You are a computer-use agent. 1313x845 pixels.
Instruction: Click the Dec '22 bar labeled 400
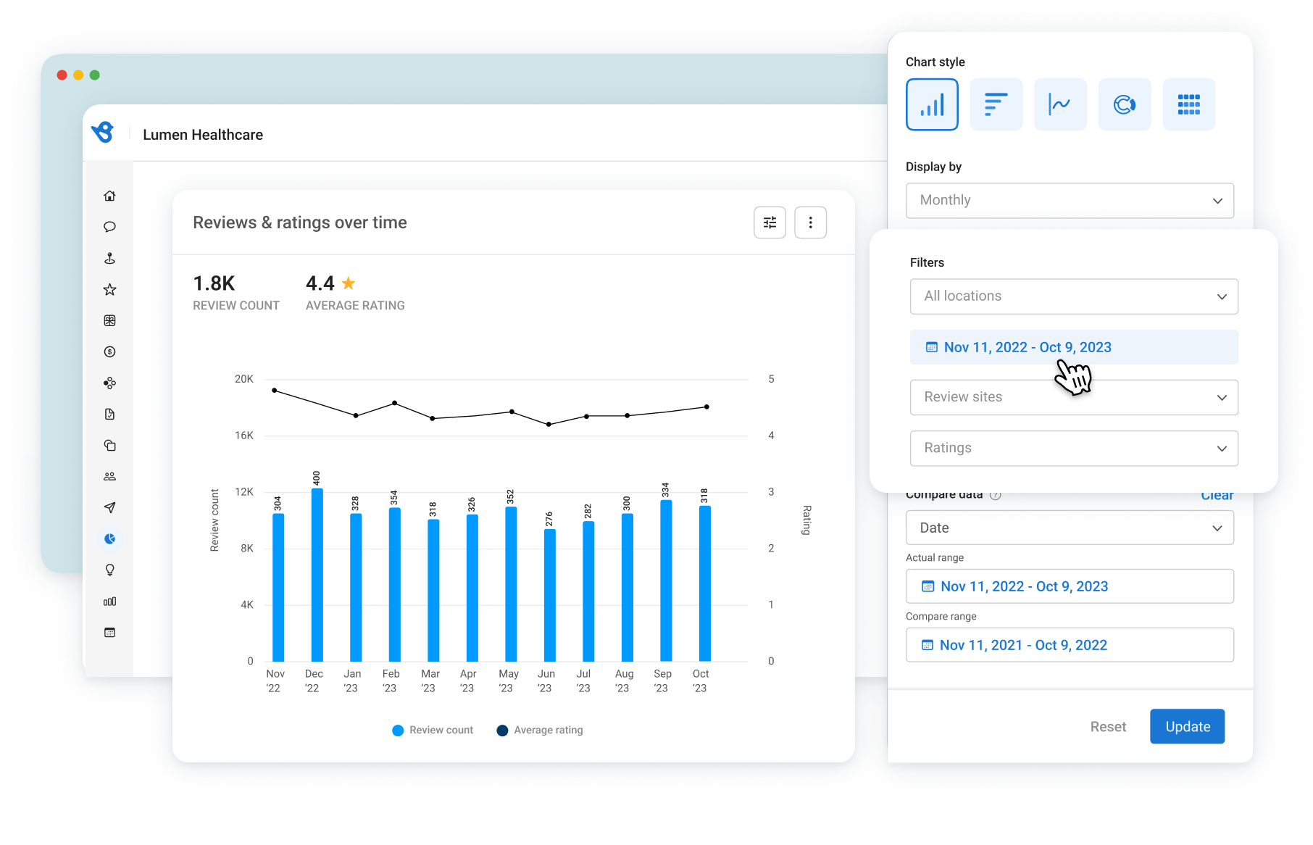pos(317,575)
